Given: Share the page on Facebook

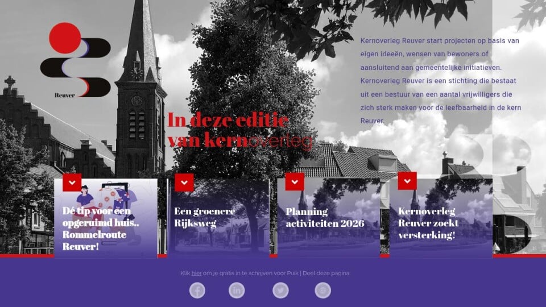Looking at the screenshot, I should 197,291.
